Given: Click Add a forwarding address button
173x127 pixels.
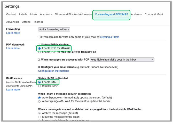Looking at the screenshot, I should point(54,30).
